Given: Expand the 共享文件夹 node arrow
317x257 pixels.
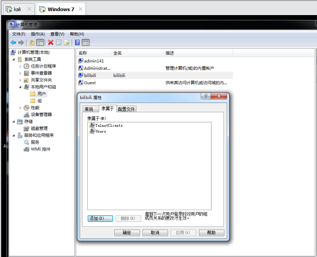Looking at the screenshot, I should (20, 80).
